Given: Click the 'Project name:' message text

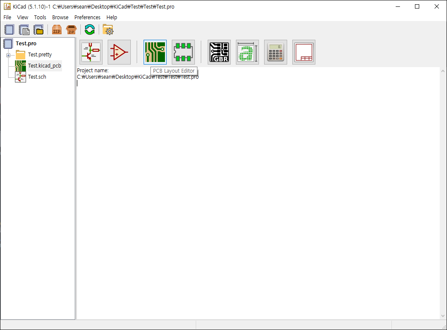Looking at the screenshot, I should tap(93, 71).
